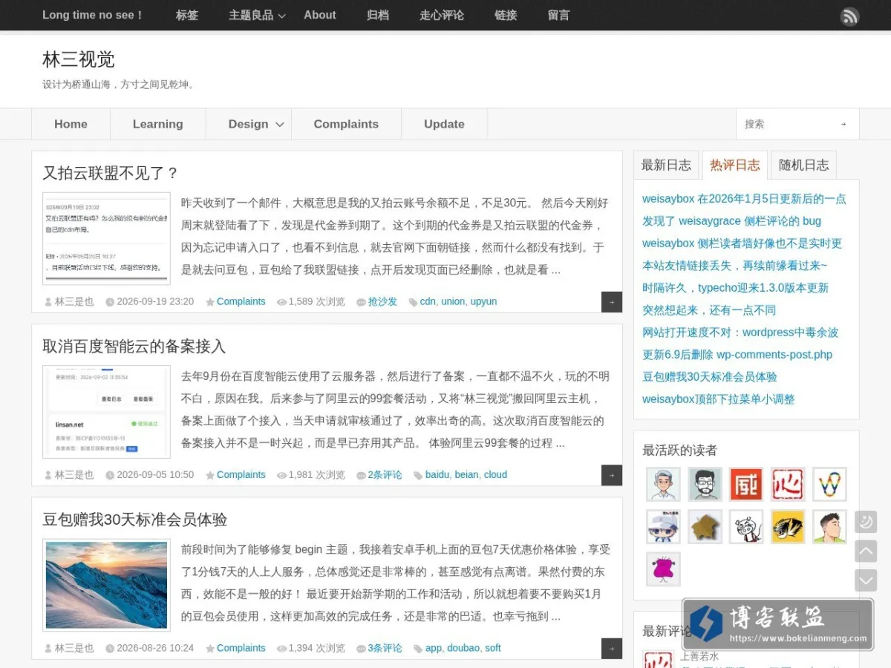Image resolution: width=891 pixels, height=668 pixels.
Task: Open thumbnail of 又拍云联盟 post
Action: [106, 238]
